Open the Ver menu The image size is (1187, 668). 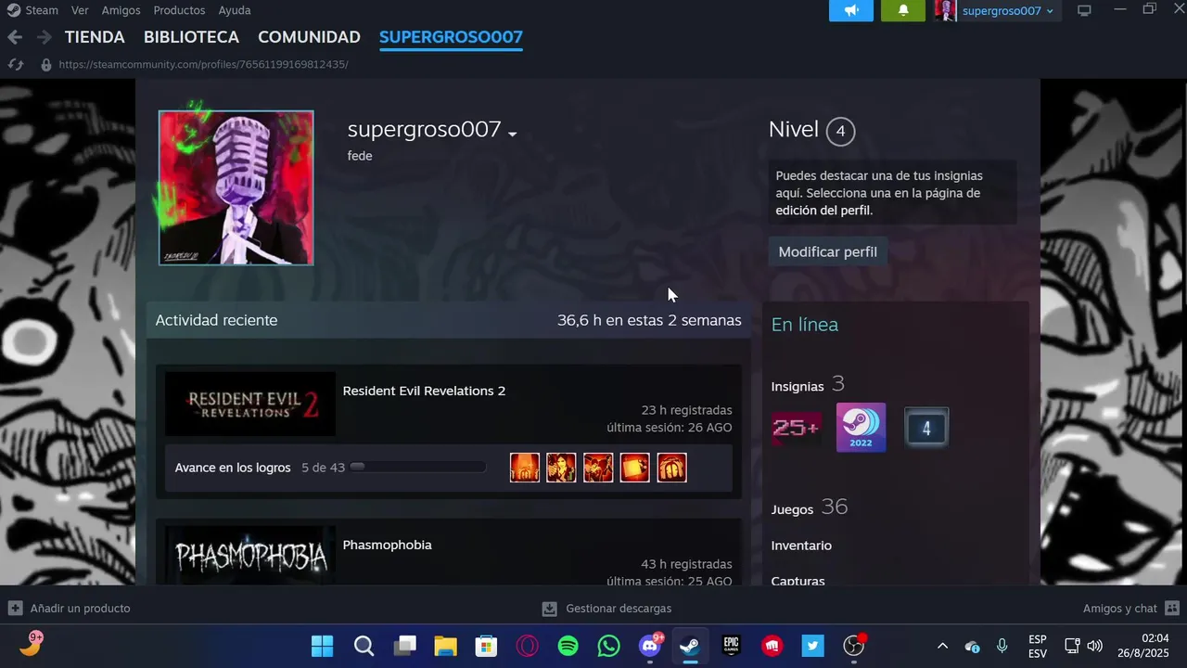point(80,10)
